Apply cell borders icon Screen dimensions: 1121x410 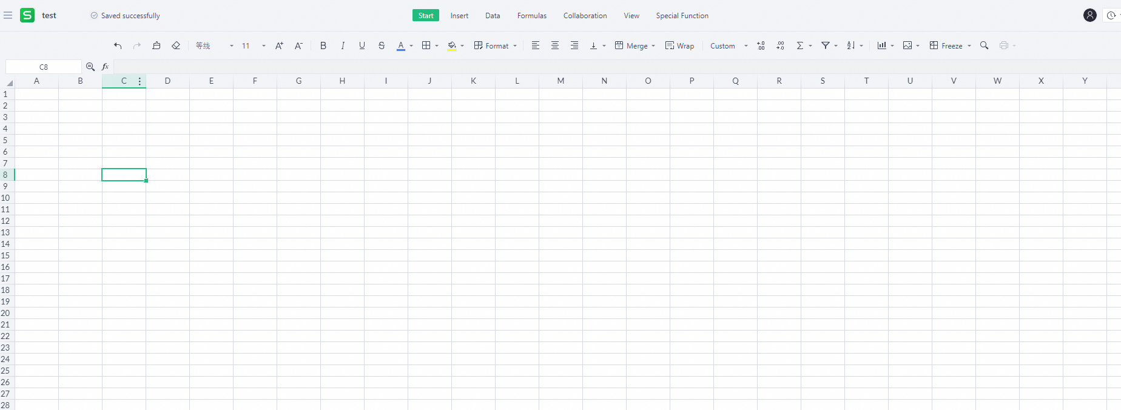[x=426, y=45]
